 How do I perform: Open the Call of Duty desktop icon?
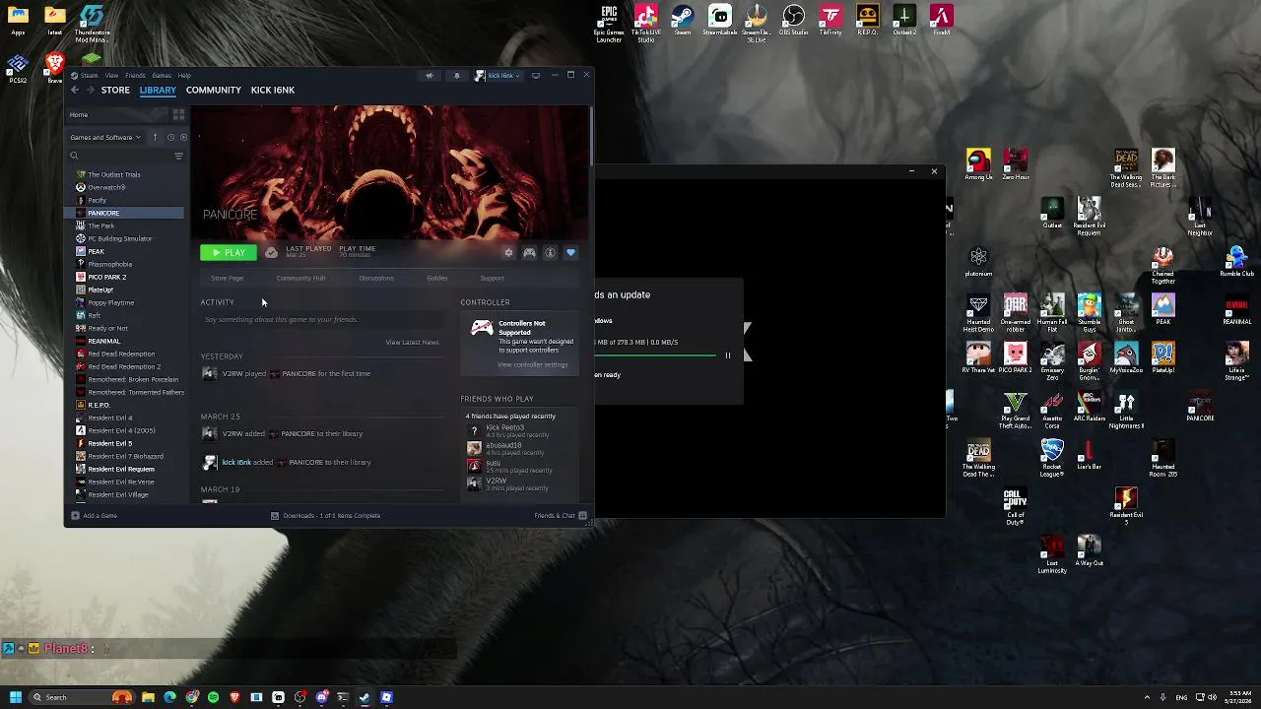click(x=1015, y=507)
